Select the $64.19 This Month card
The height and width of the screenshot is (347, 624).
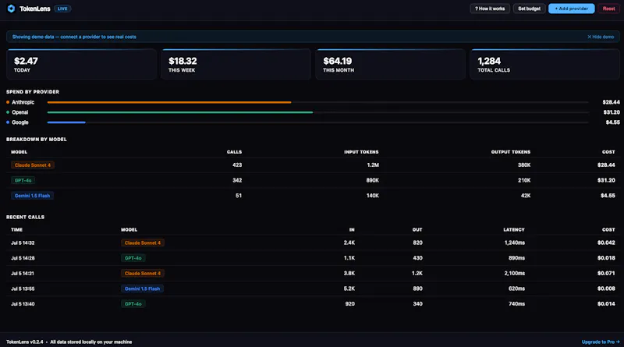coord(391,64)
